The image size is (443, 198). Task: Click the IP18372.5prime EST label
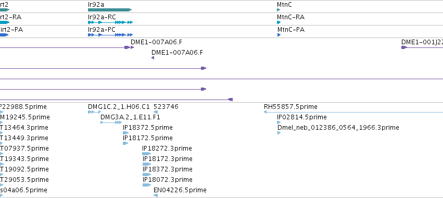coord(148,128)
